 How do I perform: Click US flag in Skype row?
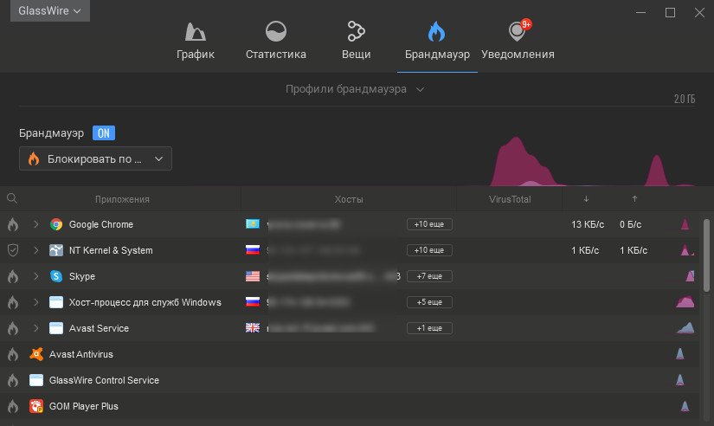point(253,276)
